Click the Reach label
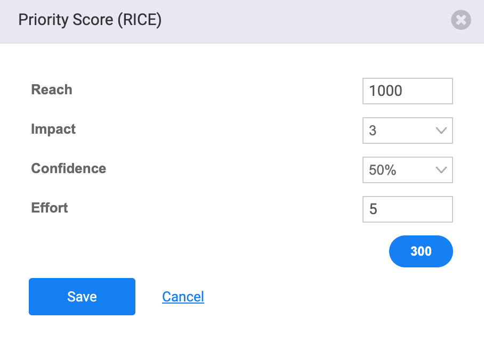The image size is (484, 343). pos(52,90)
